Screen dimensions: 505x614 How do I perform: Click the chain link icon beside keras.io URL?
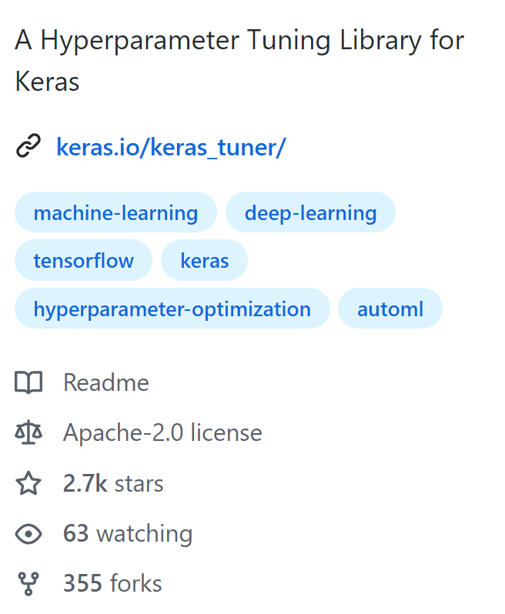[x=28, y=146]
